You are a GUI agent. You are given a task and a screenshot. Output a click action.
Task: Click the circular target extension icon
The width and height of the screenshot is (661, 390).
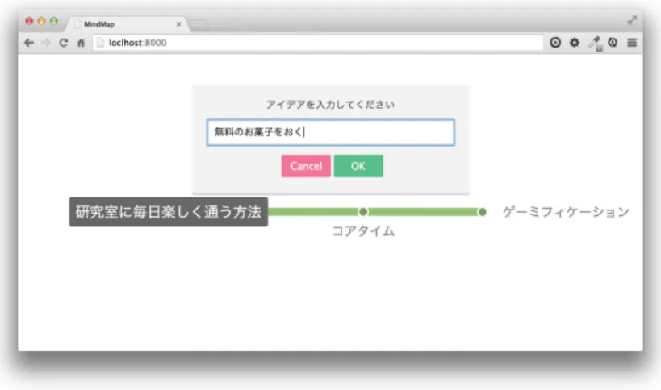click(555, 43)
